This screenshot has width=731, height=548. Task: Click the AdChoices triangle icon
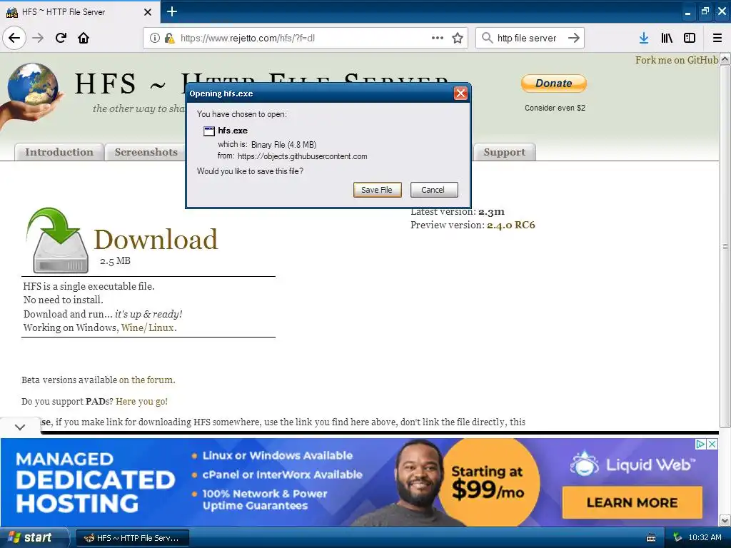click(x=700, y=444)
